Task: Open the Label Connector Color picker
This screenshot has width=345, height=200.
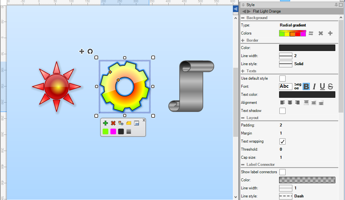Action: click(307, 180)
